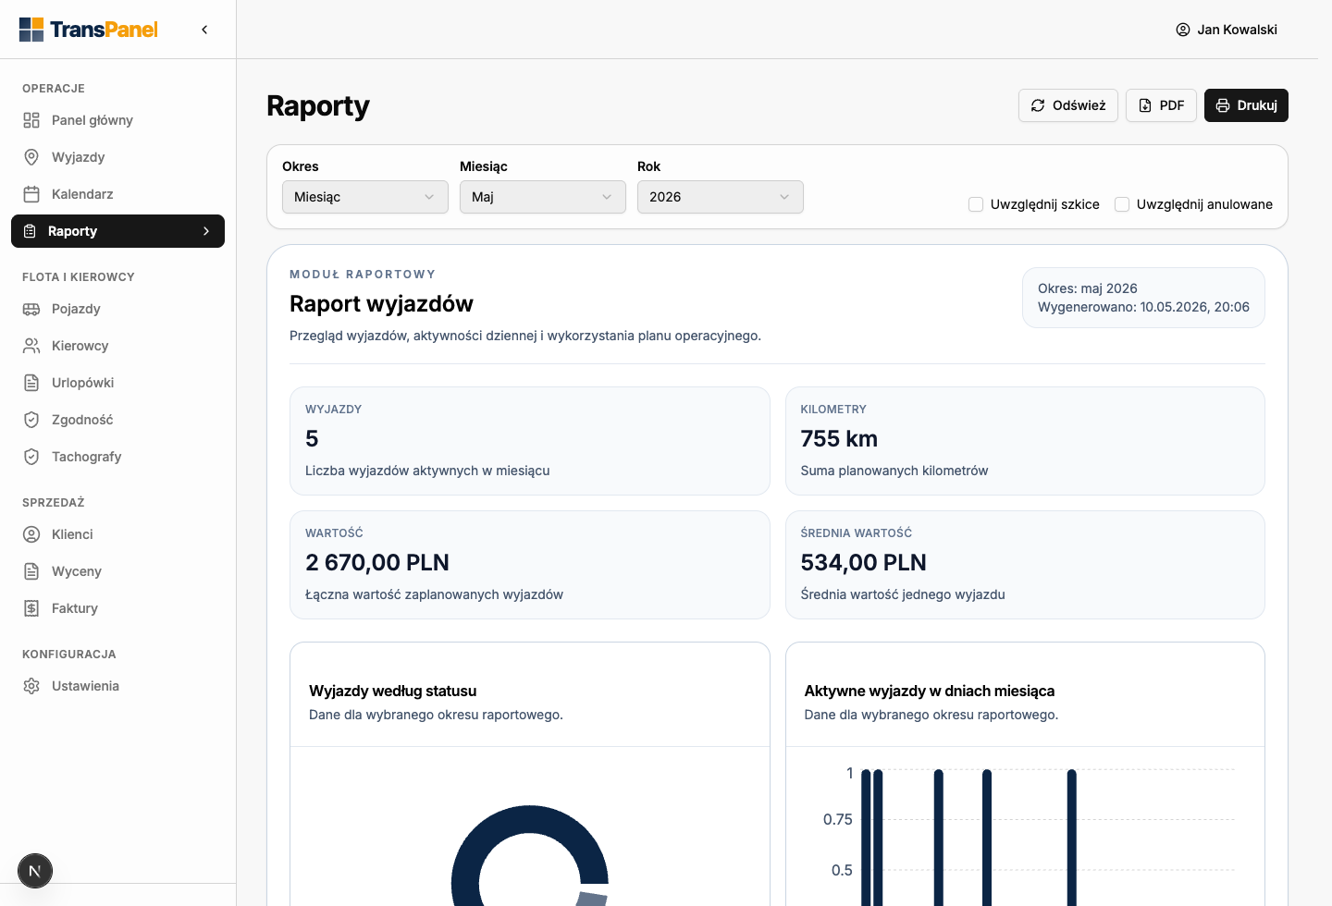Open Wyceny in the sidebar
Screen dimensions: 1332x906
[x=117, y=571]
